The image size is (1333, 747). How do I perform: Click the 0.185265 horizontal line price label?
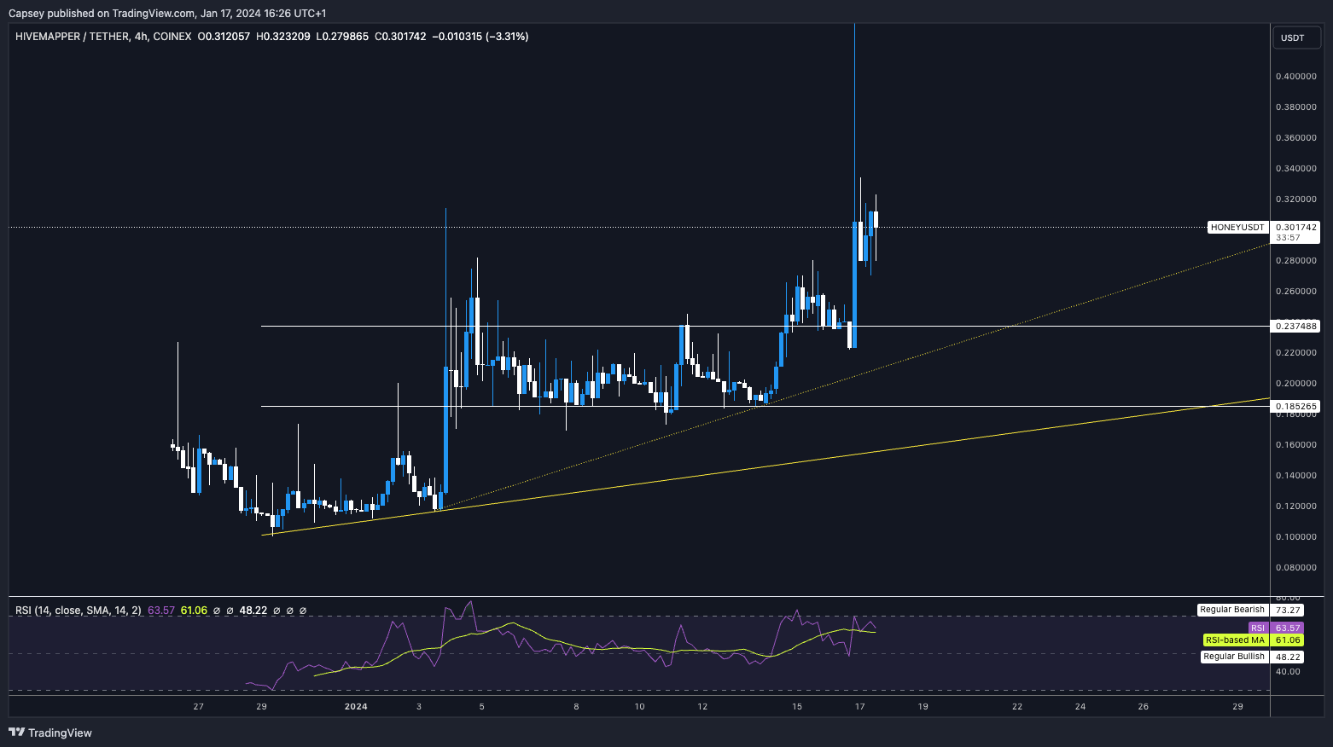pos(1295,407)
